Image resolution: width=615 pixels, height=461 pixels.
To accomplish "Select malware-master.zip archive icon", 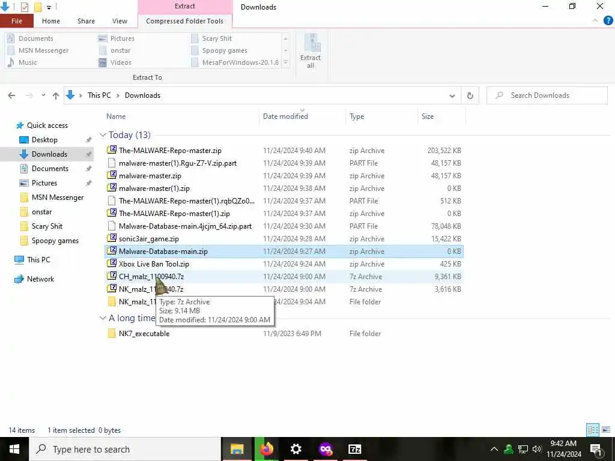I will (112, 176).
